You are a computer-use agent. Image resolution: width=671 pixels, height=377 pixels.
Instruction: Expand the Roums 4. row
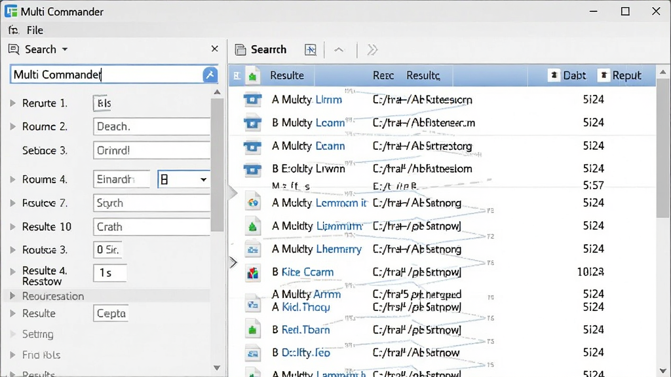click(13, 179)
